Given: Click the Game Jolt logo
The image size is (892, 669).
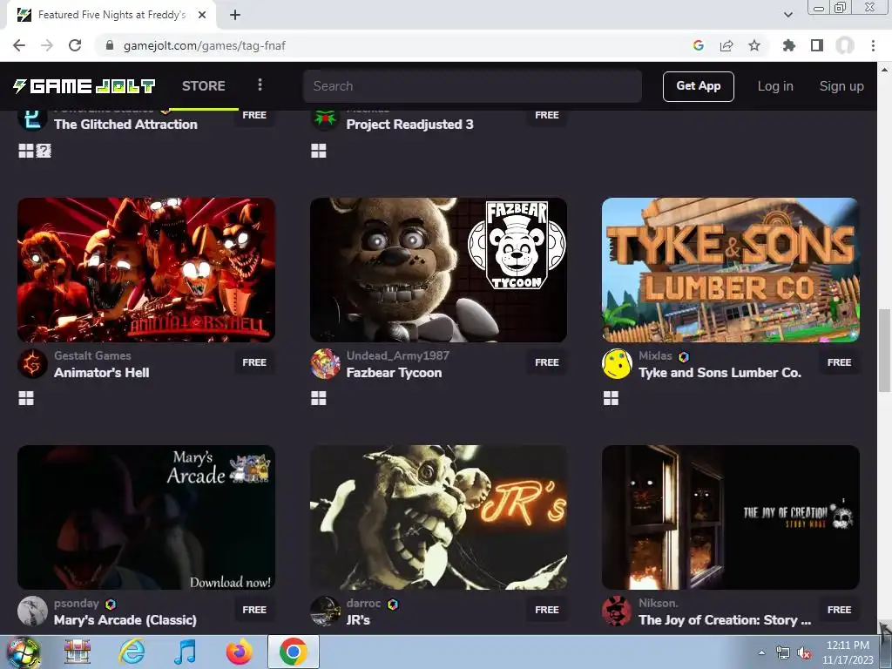Looking at the screenshot, I should [84, 86].
